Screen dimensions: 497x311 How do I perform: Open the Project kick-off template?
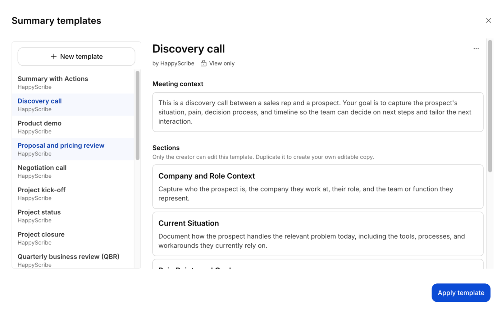tap(73, 194)
